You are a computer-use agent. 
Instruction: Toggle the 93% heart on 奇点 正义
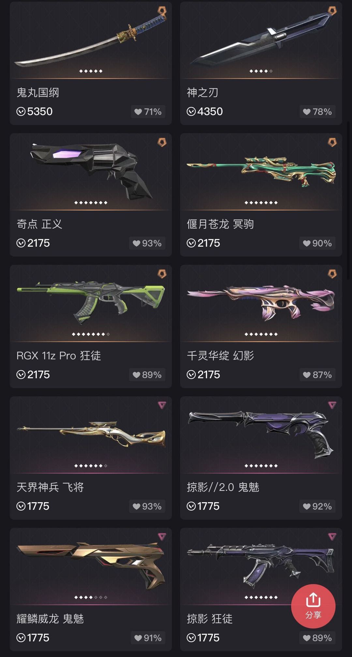tap(147, 243)
